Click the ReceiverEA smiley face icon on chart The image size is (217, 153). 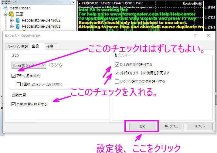200,4
